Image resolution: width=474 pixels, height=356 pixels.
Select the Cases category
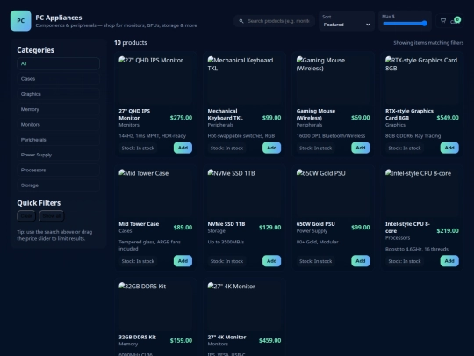[58, 79]
